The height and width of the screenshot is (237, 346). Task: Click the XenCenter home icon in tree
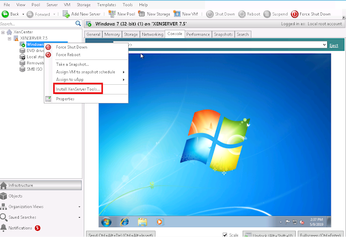pos(9,32)
